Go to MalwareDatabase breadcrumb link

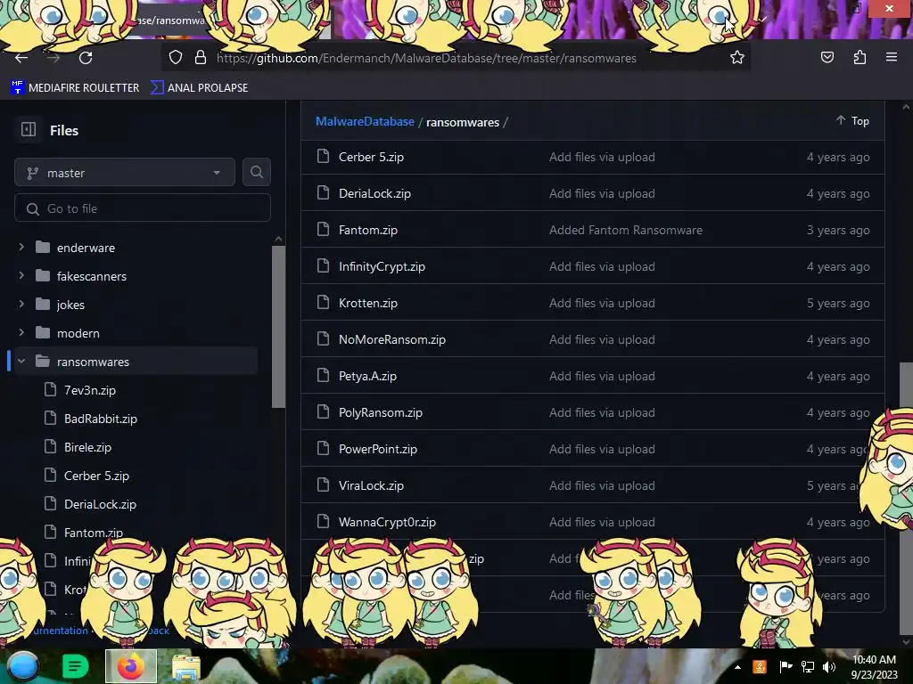[x=365, y=121]
